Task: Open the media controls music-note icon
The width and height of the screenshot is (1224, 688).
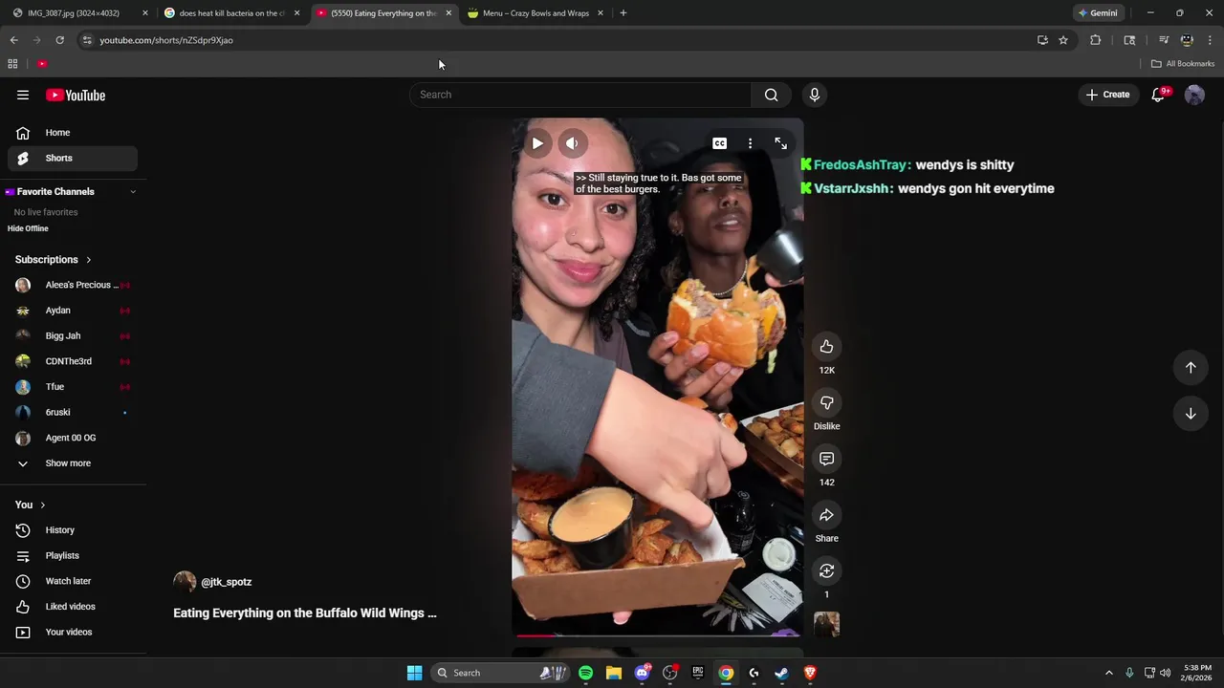Action: point(1164,40)
